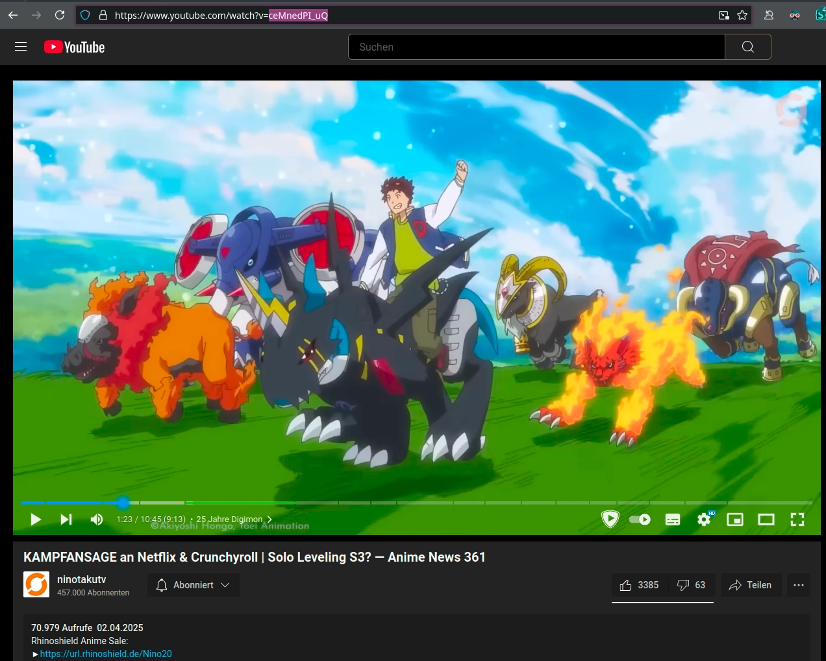Click the blue progress bar scrubber handle
Image resolution: width=826 pixels, height=661 pixels.
[123, 503]
